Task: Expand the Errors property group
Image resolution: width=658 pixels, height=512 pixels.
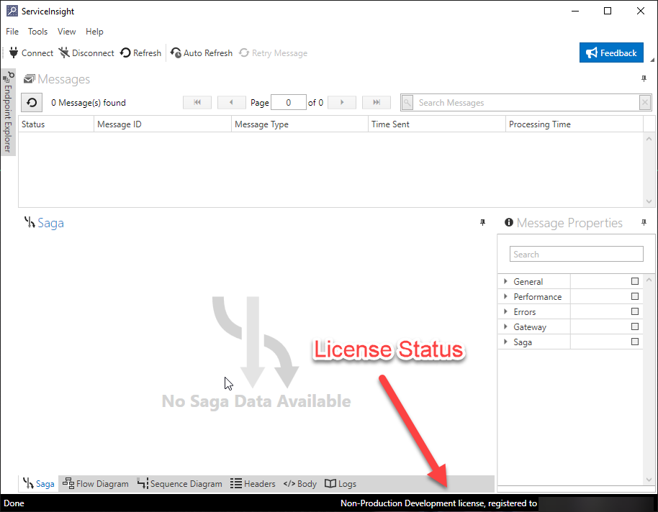Action: 505,311
